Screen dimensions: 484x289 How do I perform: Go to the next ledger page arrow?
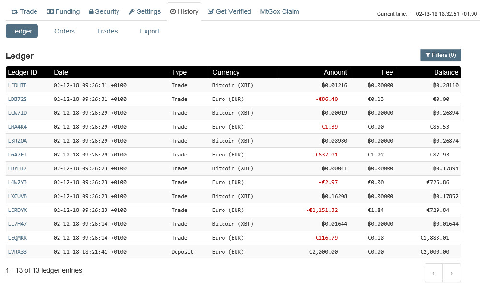pos(451,273)
